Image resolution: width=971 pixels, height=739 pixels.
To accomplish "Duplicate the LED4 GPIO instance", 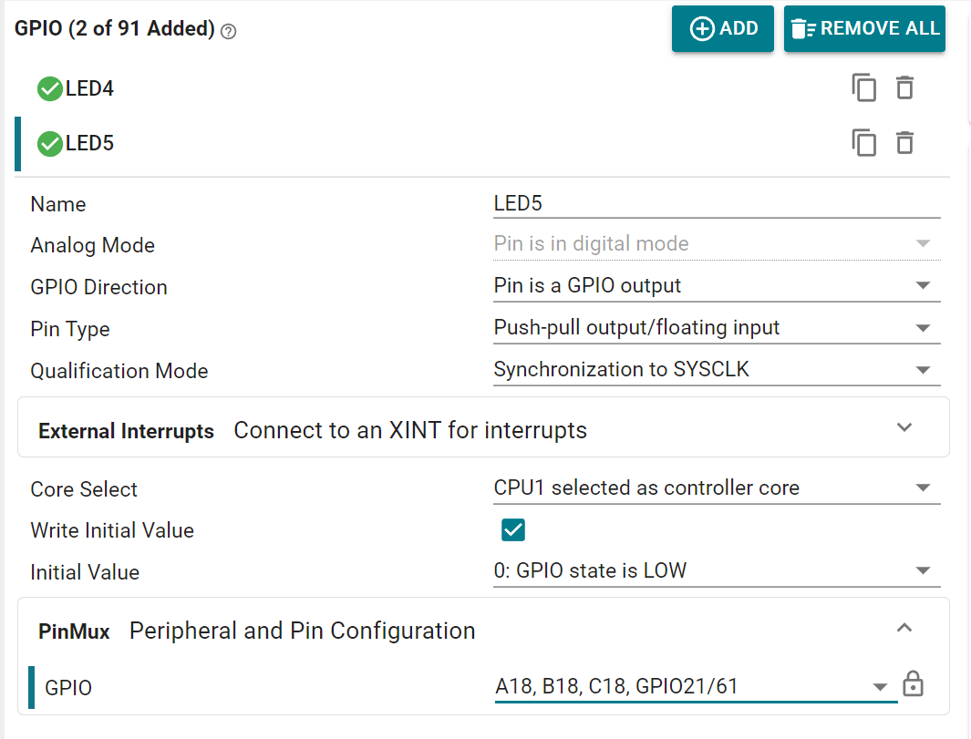I will (863, 88).
